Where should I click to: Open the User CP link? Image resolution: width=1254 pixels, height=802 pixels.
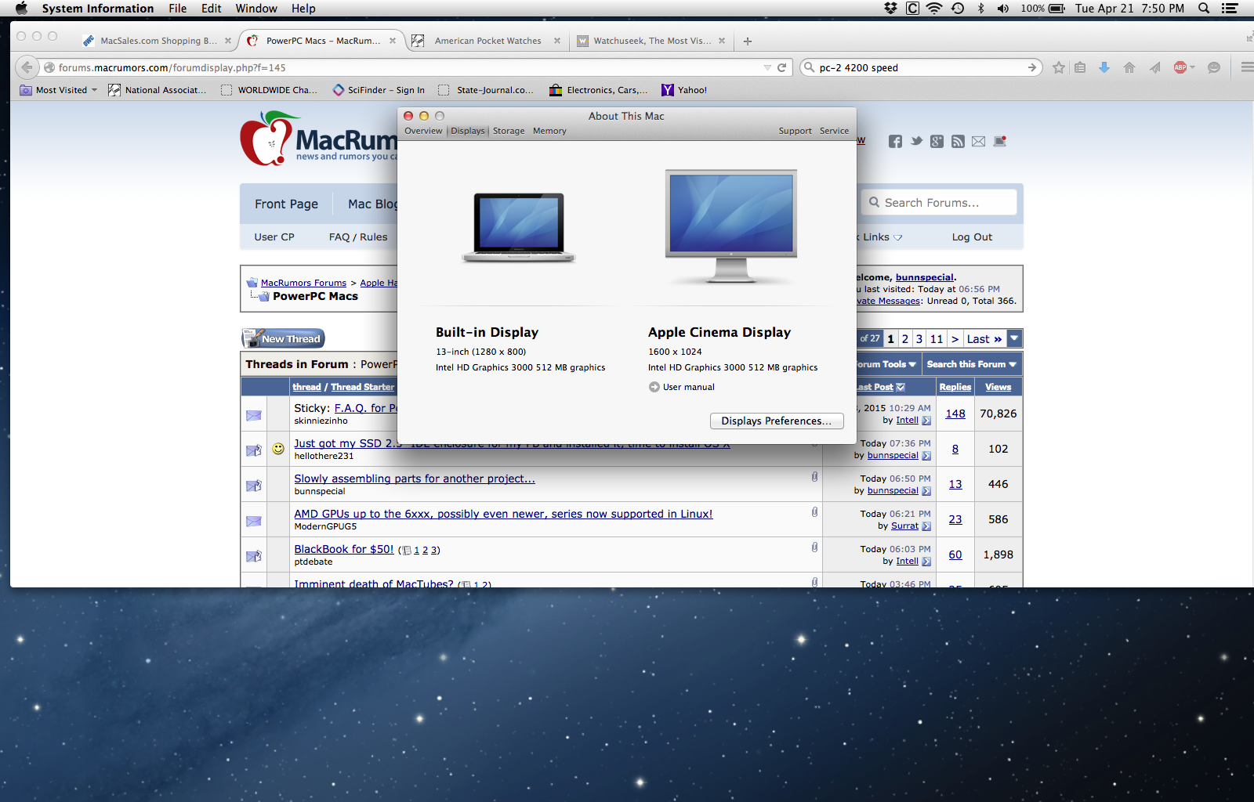click(274, 237)
